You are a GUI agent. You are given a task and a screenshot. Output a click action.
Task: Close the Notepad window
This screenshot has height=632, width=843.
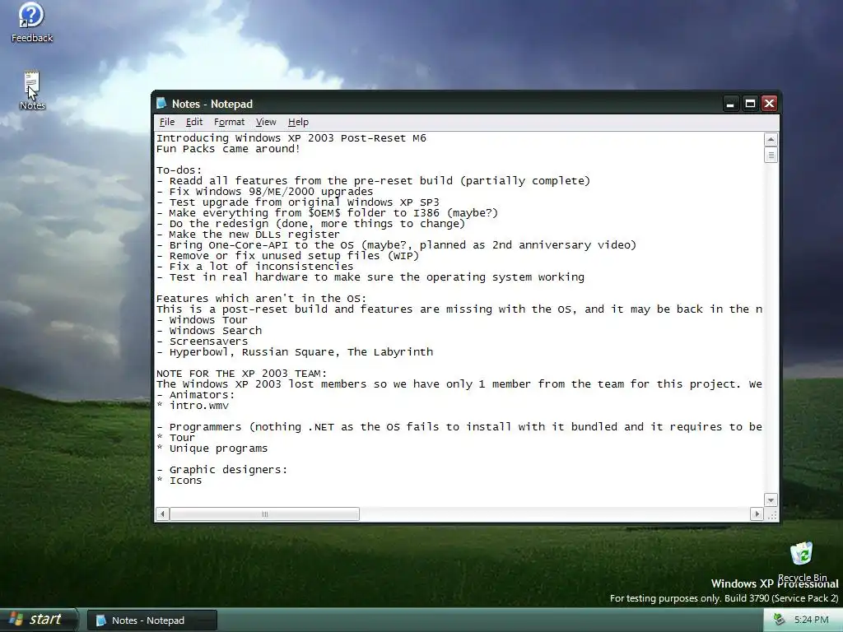point(770,103)
